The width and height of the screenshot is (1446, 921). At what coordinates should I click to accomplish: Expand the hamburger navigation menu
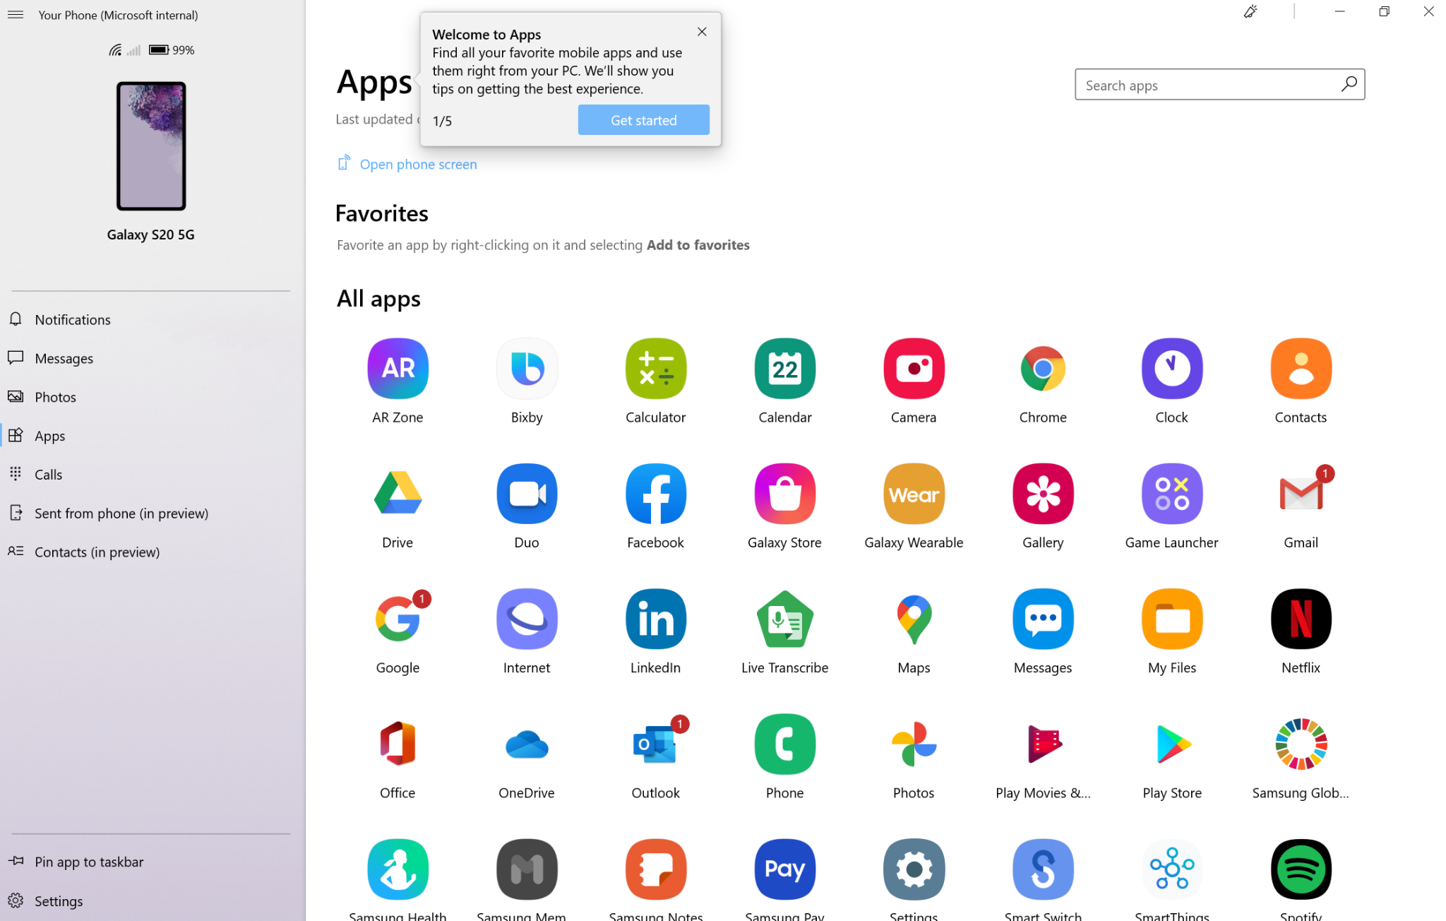pyautogui.click(x=16, y=15)
